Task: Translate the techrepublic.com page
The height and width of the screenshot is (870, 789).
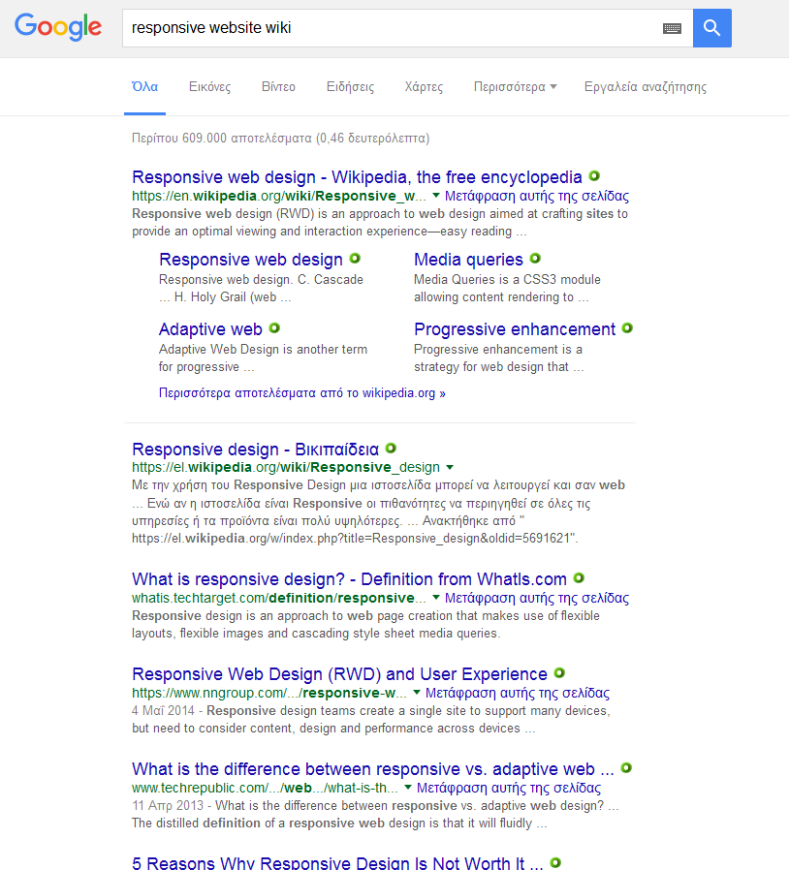Action: pyautogui.click(x=509, y=788)
